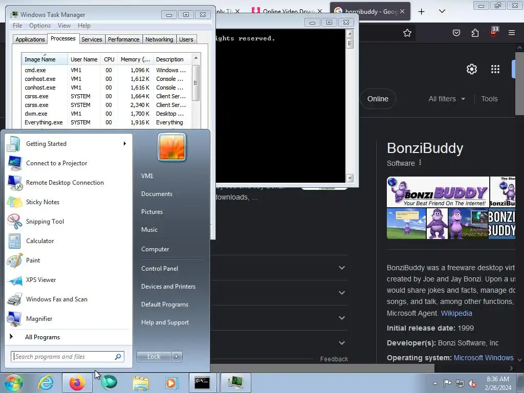
Task: Open Firefox extensions puzzle icon
Action: tap(475, 33)
